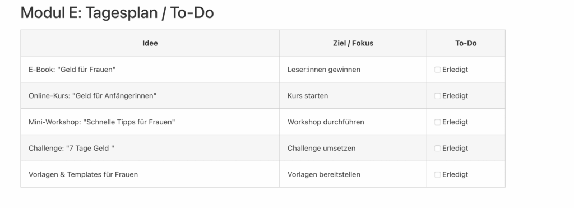This screenshot has height=208, width=574.
Task: Click the Kurs starten cell
Action: point(353,96)
